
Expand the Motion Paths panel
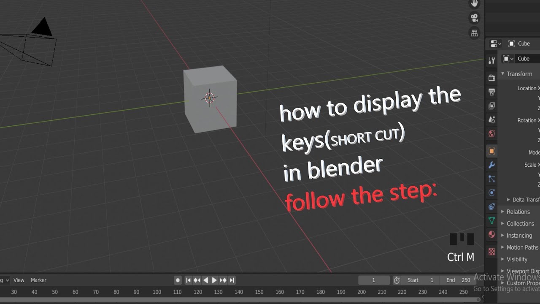(520, 247)
